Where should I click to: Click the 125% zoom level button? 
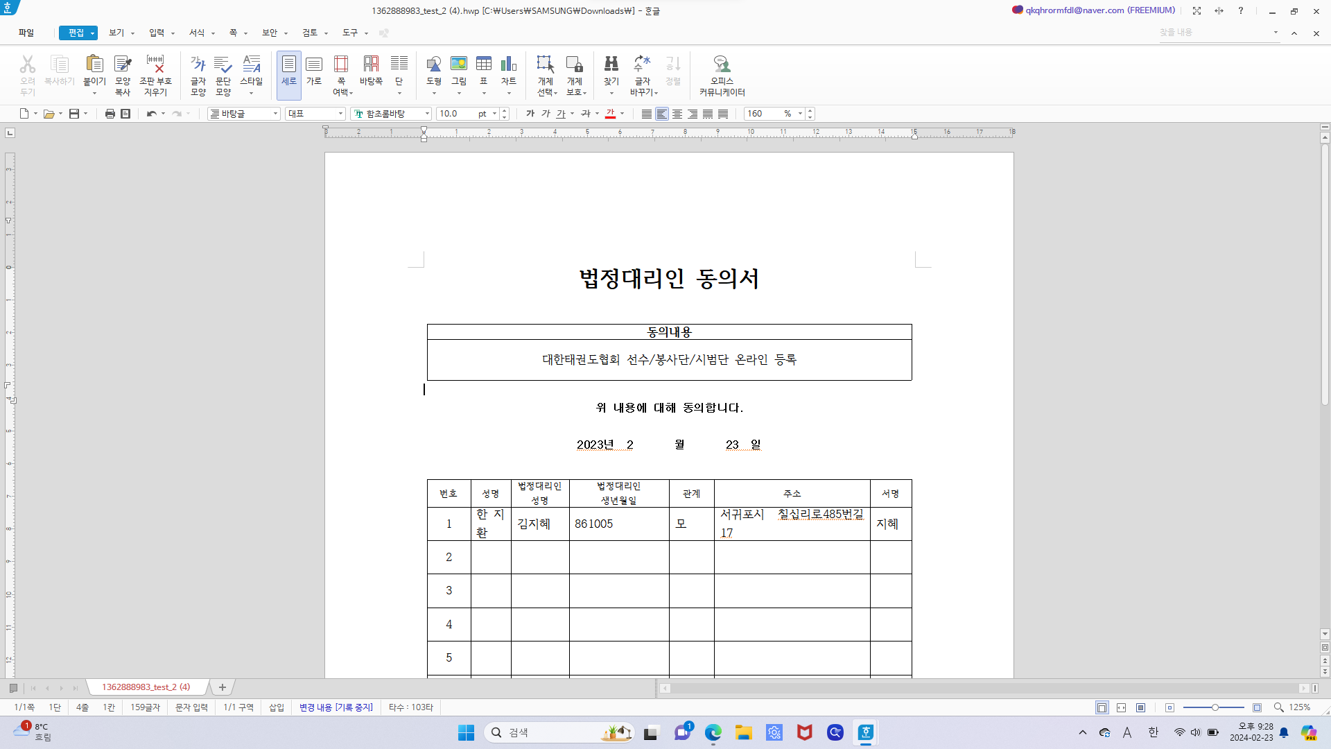(x=1299, y=707)
